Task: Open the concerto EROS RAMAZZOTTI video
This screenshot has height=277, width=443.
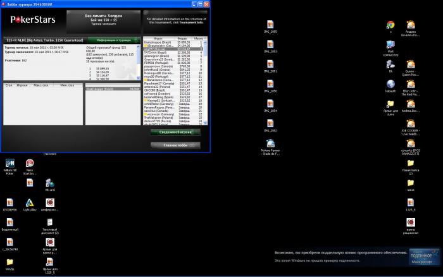Action: coord(411,144)
